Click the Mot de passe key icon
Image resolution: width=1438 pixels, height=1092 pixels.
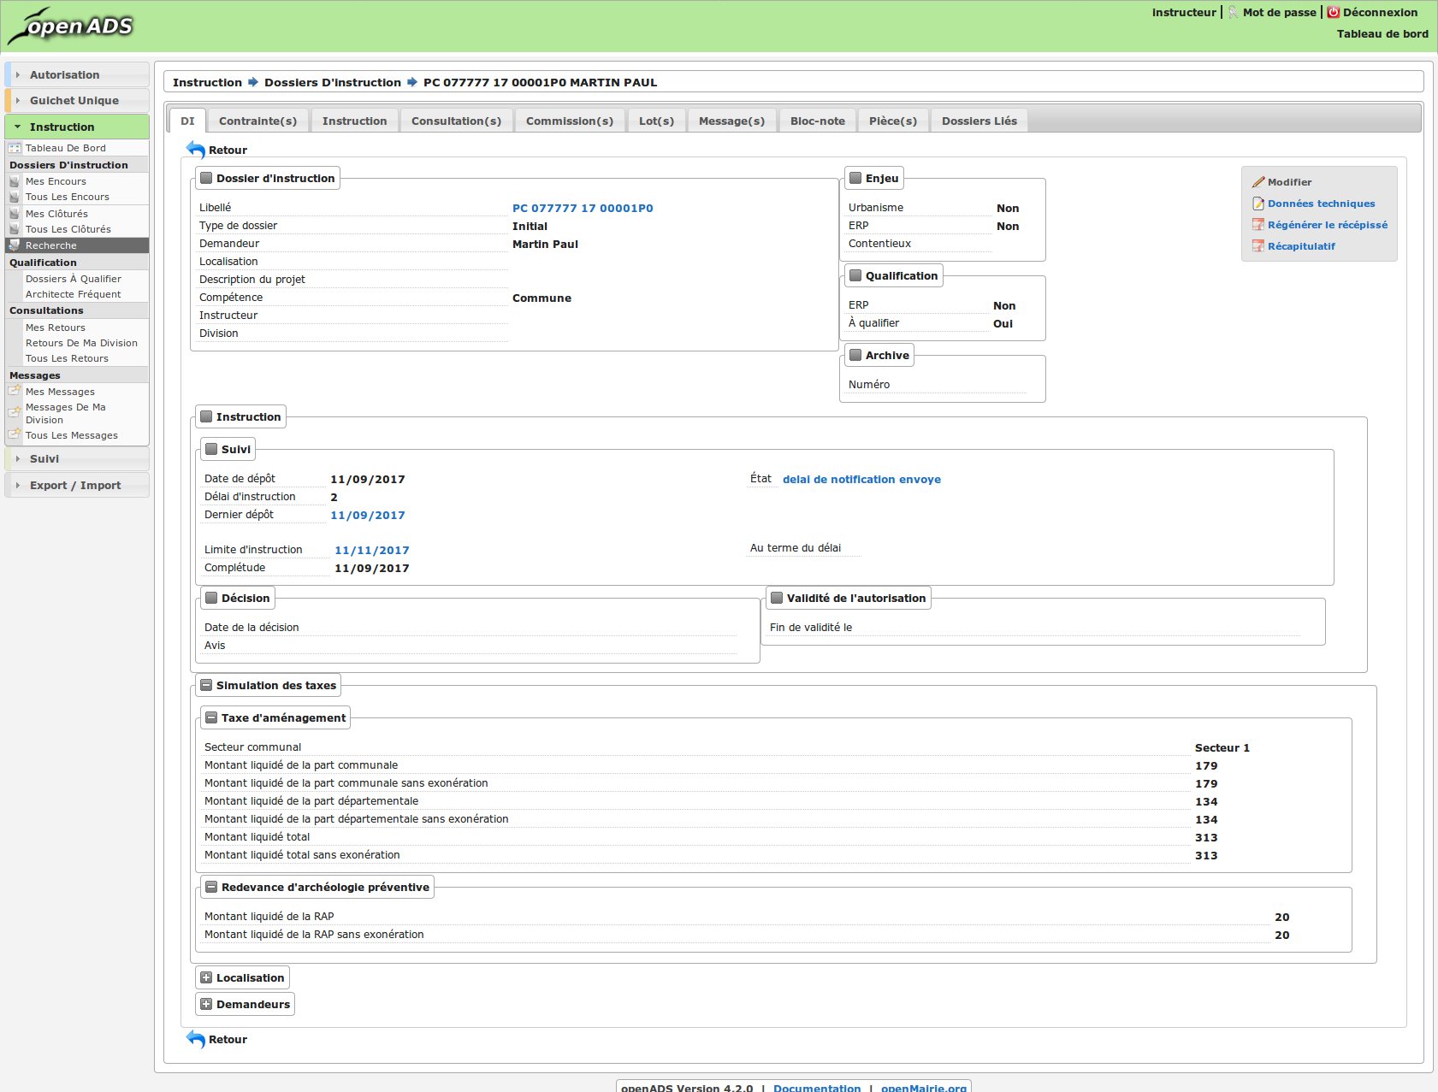tap(1234, 12)
